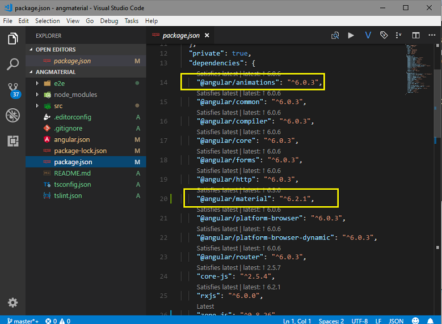Split the editor with split icon
Screen dimensions: 442x324
point(416,36)
